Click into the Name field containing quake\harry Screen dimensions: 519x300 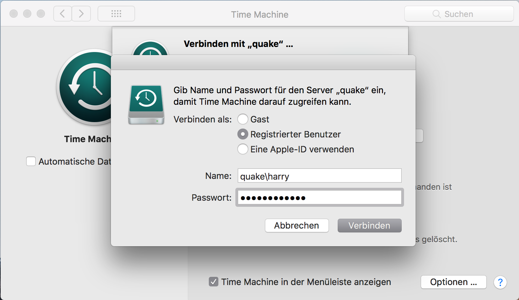[x=320, y=176]
